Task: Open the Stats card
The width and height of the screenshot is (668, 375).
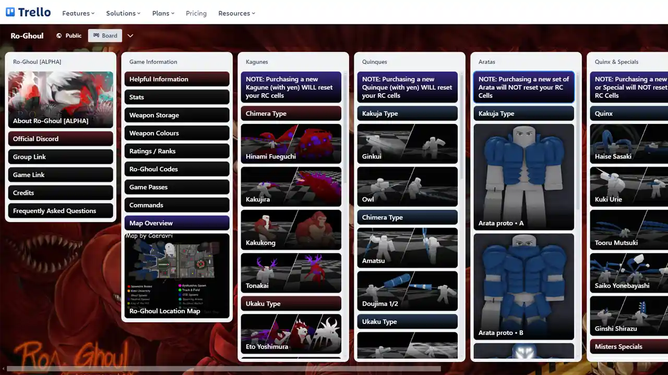Action: [x=177, y=97]
